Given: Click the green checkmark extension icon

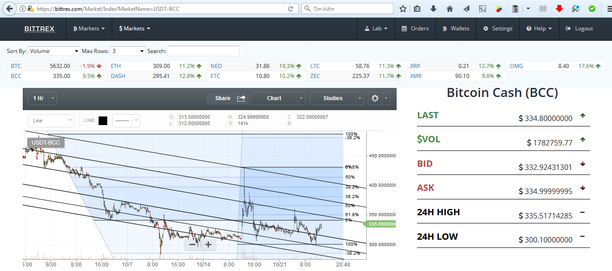Looking at the screenshot, I should point(592,9).
